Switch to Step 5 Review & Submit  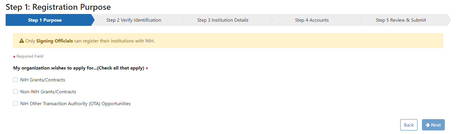click(x=401, y=20)
